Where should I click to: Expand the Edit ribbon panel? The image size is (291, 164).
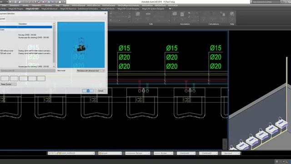point(151,24)
